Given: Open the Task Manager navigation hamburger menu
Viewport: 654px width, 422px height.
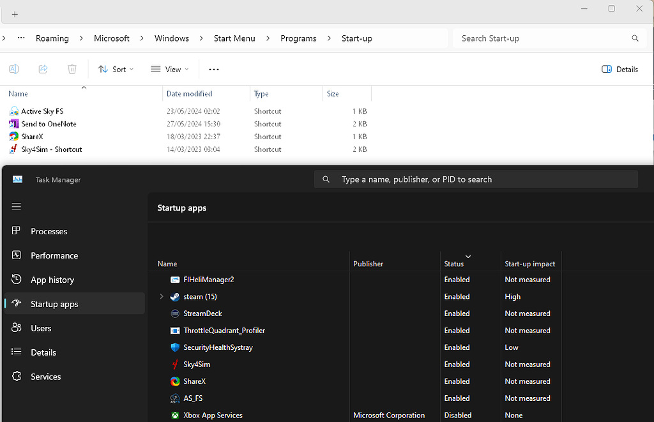Looking at the screenshot, I should click(16, 206).
